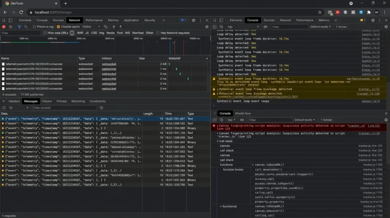390x218 pixels.
Task: Open Performance tab in left DevTools
Action: 94,20
